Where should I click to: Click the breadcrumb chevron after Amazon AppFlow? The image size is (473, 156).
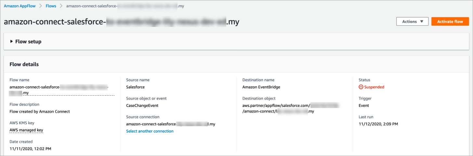41,6
